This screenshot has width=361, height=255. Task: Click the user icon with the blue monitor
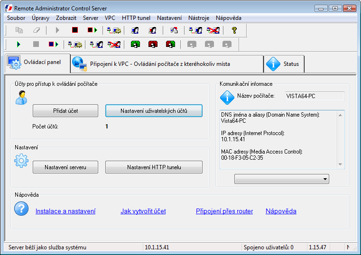[x=135, y=30]
